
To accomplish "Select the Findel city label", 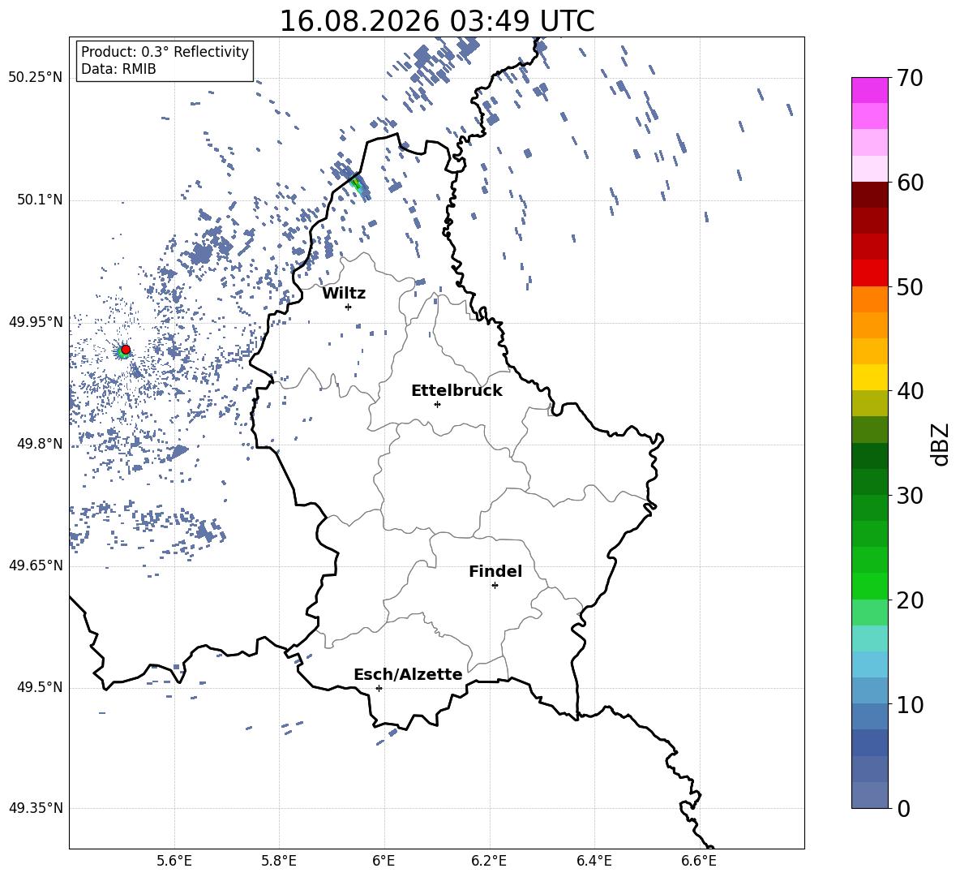I will [x=495, y=571].
